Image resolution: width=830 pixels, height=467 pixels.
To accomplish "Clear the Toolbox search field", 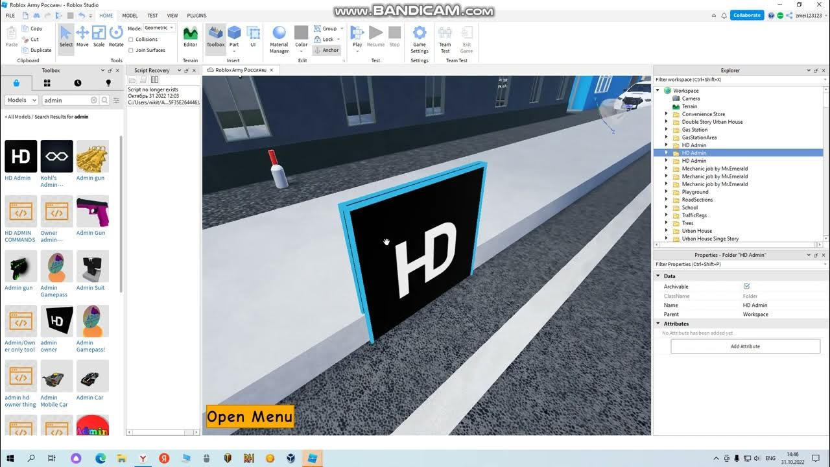I will click(x=93, y=100).
